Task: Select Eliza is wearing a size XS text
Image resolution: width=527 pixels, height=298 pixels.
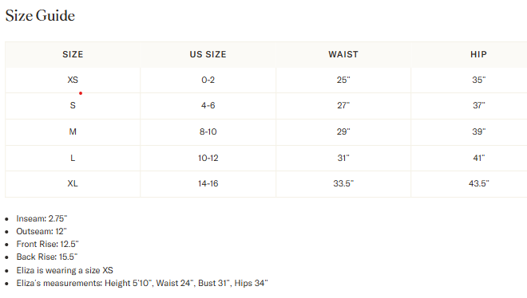Action: [x=65, y=270]
